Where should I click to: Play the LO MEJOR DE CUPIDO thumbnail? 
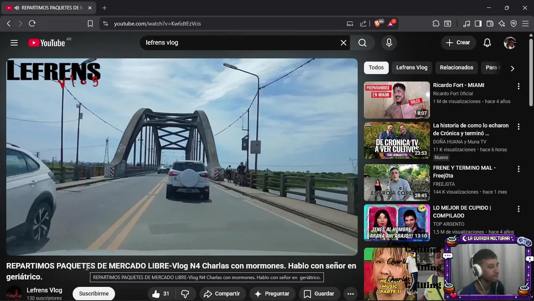(397, 222)
